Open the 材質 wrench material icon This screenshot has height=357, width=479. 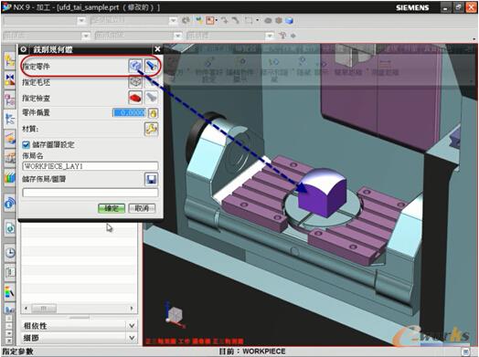151,129
